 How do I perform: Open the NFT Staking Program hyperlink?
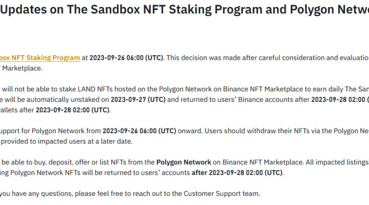(40, 58)
